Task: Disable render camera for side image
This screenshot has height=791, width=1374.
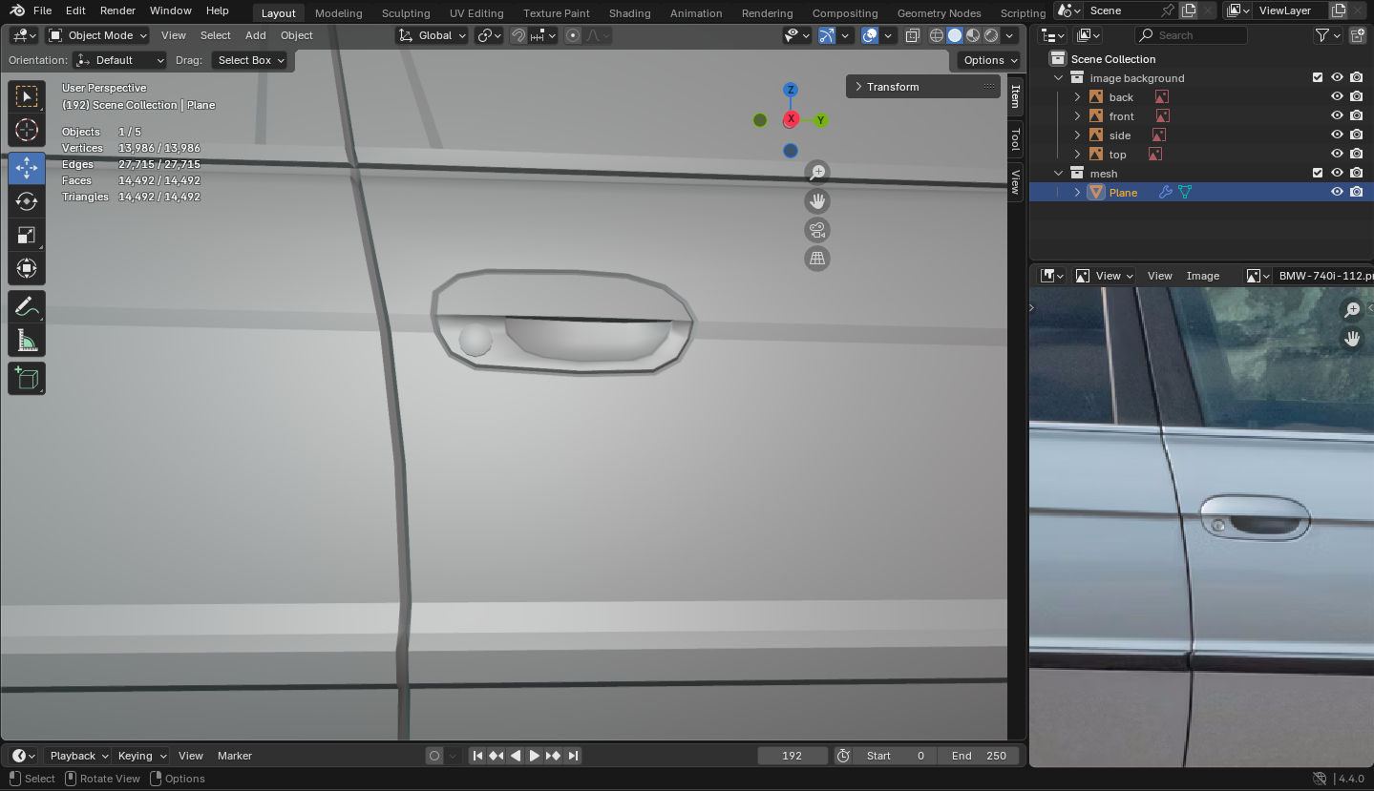Action: [1356, 135]
